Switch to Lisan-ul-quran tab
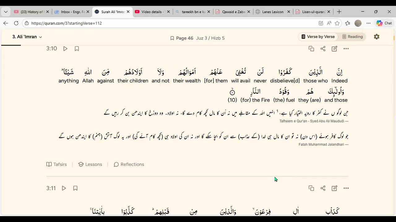The width and height of the screenshot is (396, 222). pos(313,12)
